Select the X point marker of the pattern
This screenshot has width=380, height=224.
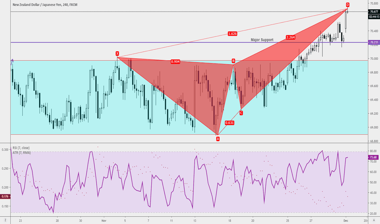(117, 53)
